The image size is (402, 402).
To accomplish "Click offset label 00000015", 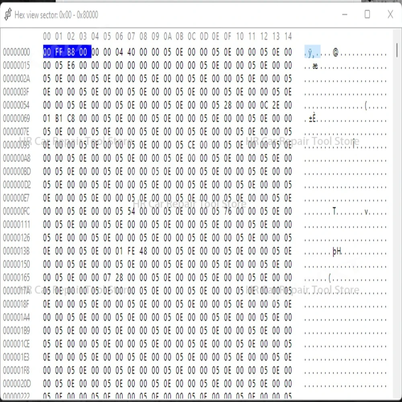I will pos(16,66).
